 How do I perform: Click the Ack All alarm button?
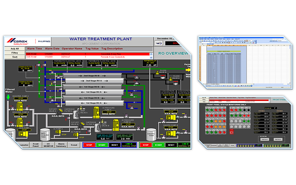click(x=14, y=48)
